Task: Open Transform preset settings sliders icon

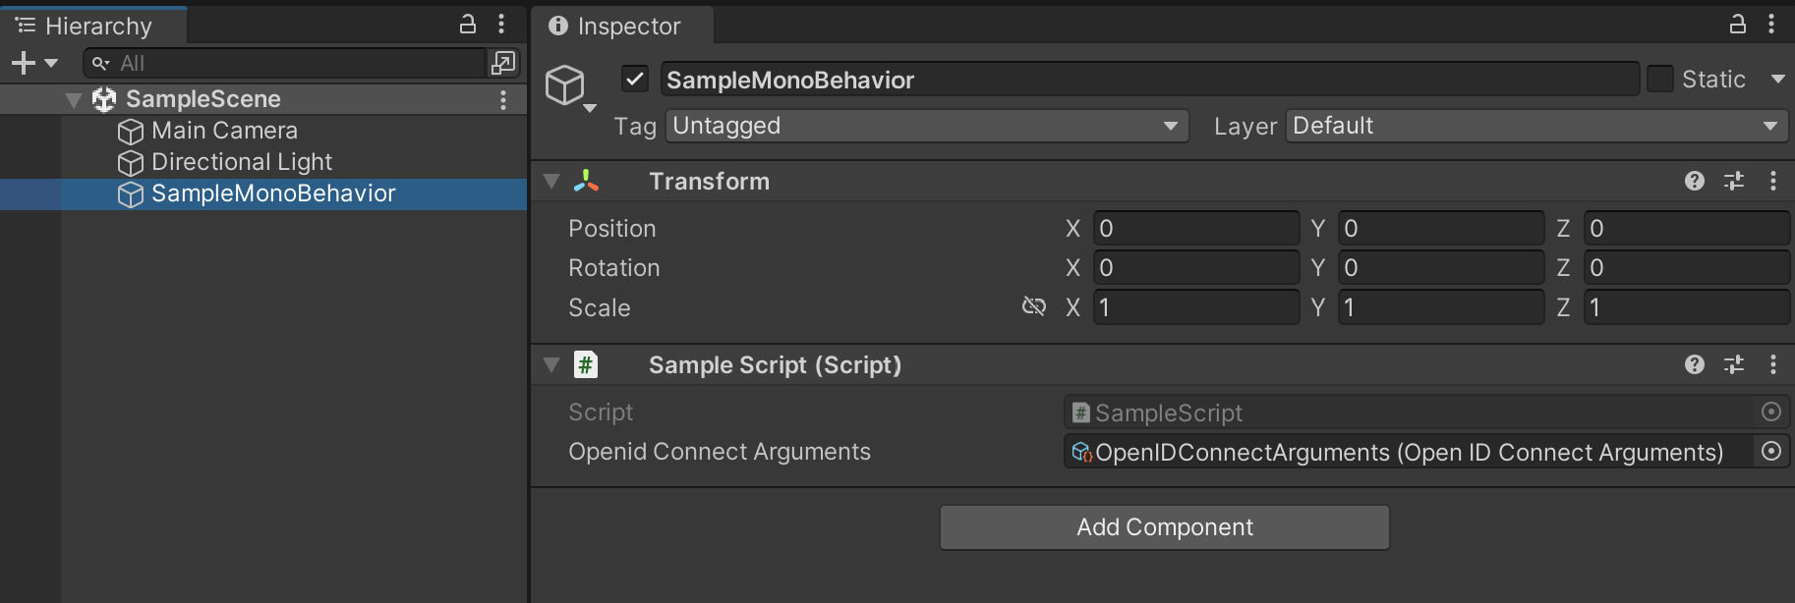Action: pyautogui.click(x=1734, y=181)
